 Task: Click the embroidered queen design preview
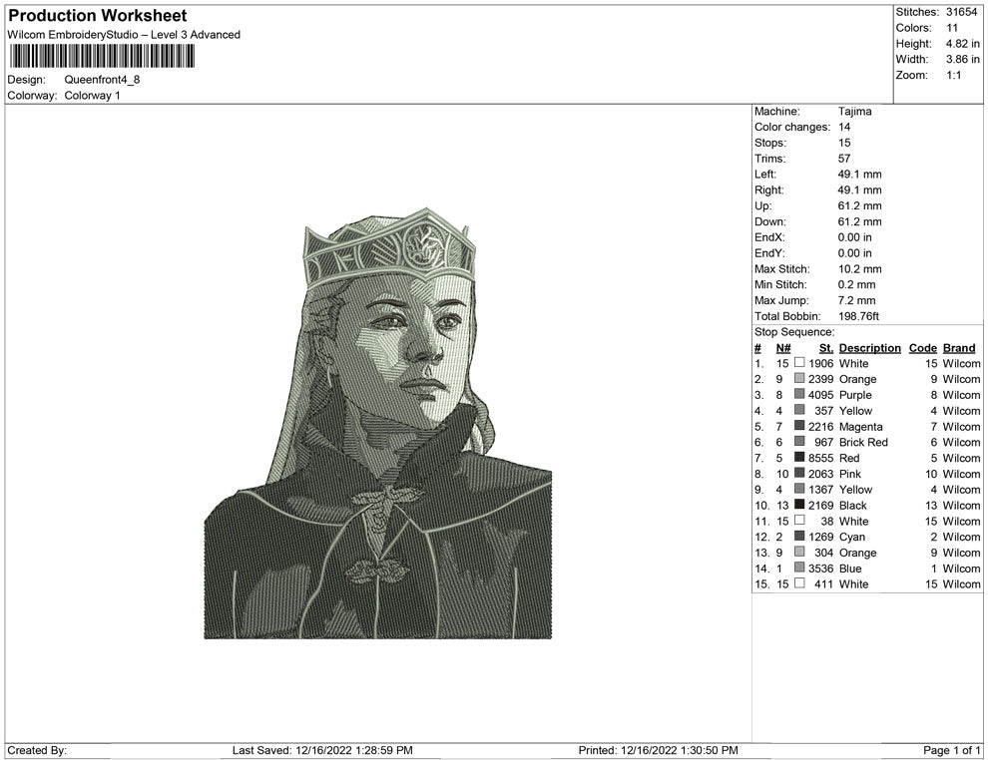coord(378,423)
